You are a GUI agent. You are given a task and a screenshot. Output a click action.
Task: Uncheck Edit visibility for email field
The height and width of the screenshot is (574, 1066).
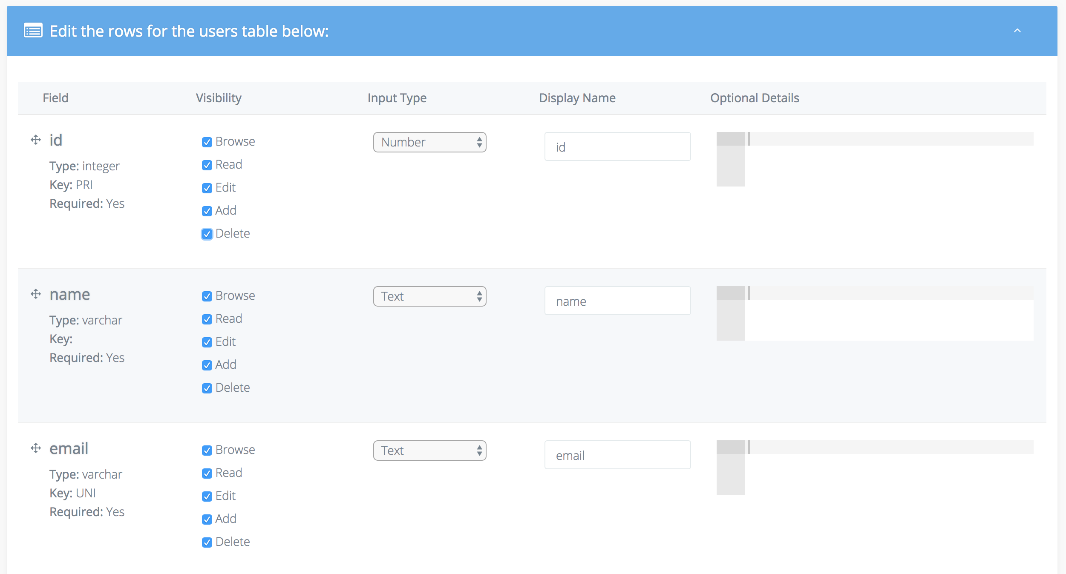[207, 496]
